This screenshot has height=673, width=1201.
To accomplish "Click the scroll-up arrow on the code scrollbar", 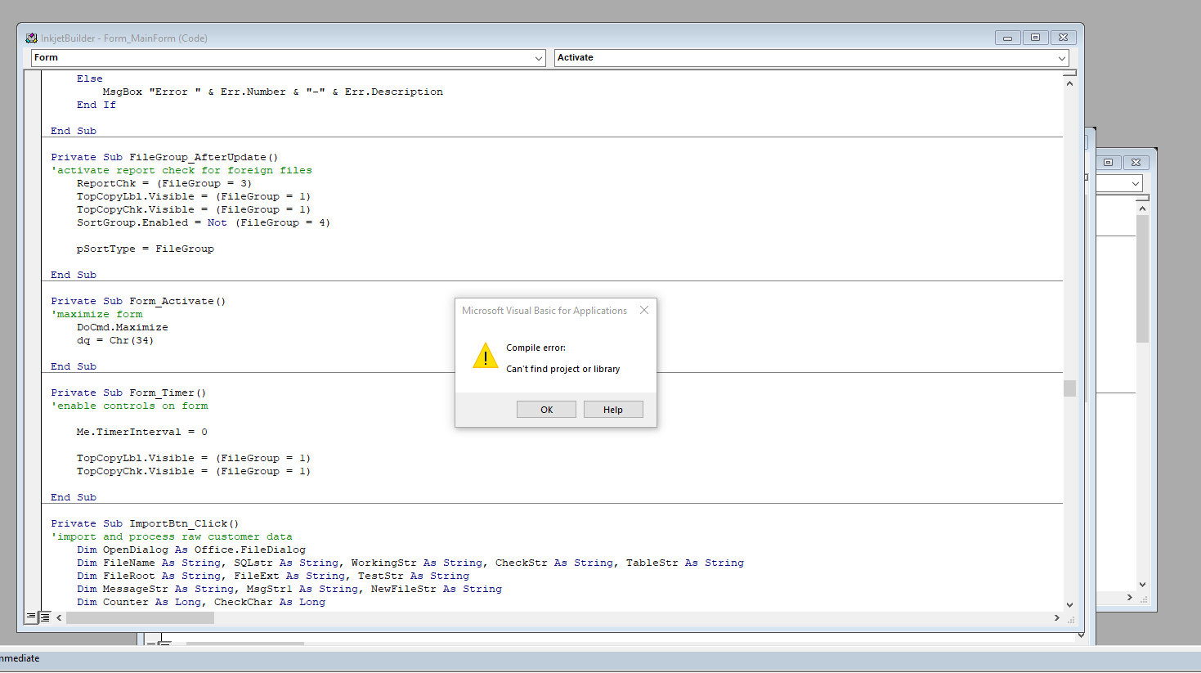I will click(1069, 82).
